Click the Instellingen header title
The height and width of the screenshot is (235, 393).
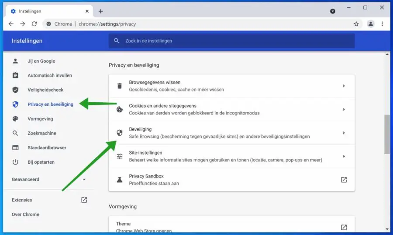pyautogui.click(x=27, y=41)
